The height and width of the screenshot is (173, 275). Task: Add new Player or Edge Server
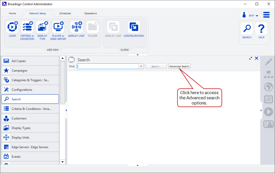(58, 27)
